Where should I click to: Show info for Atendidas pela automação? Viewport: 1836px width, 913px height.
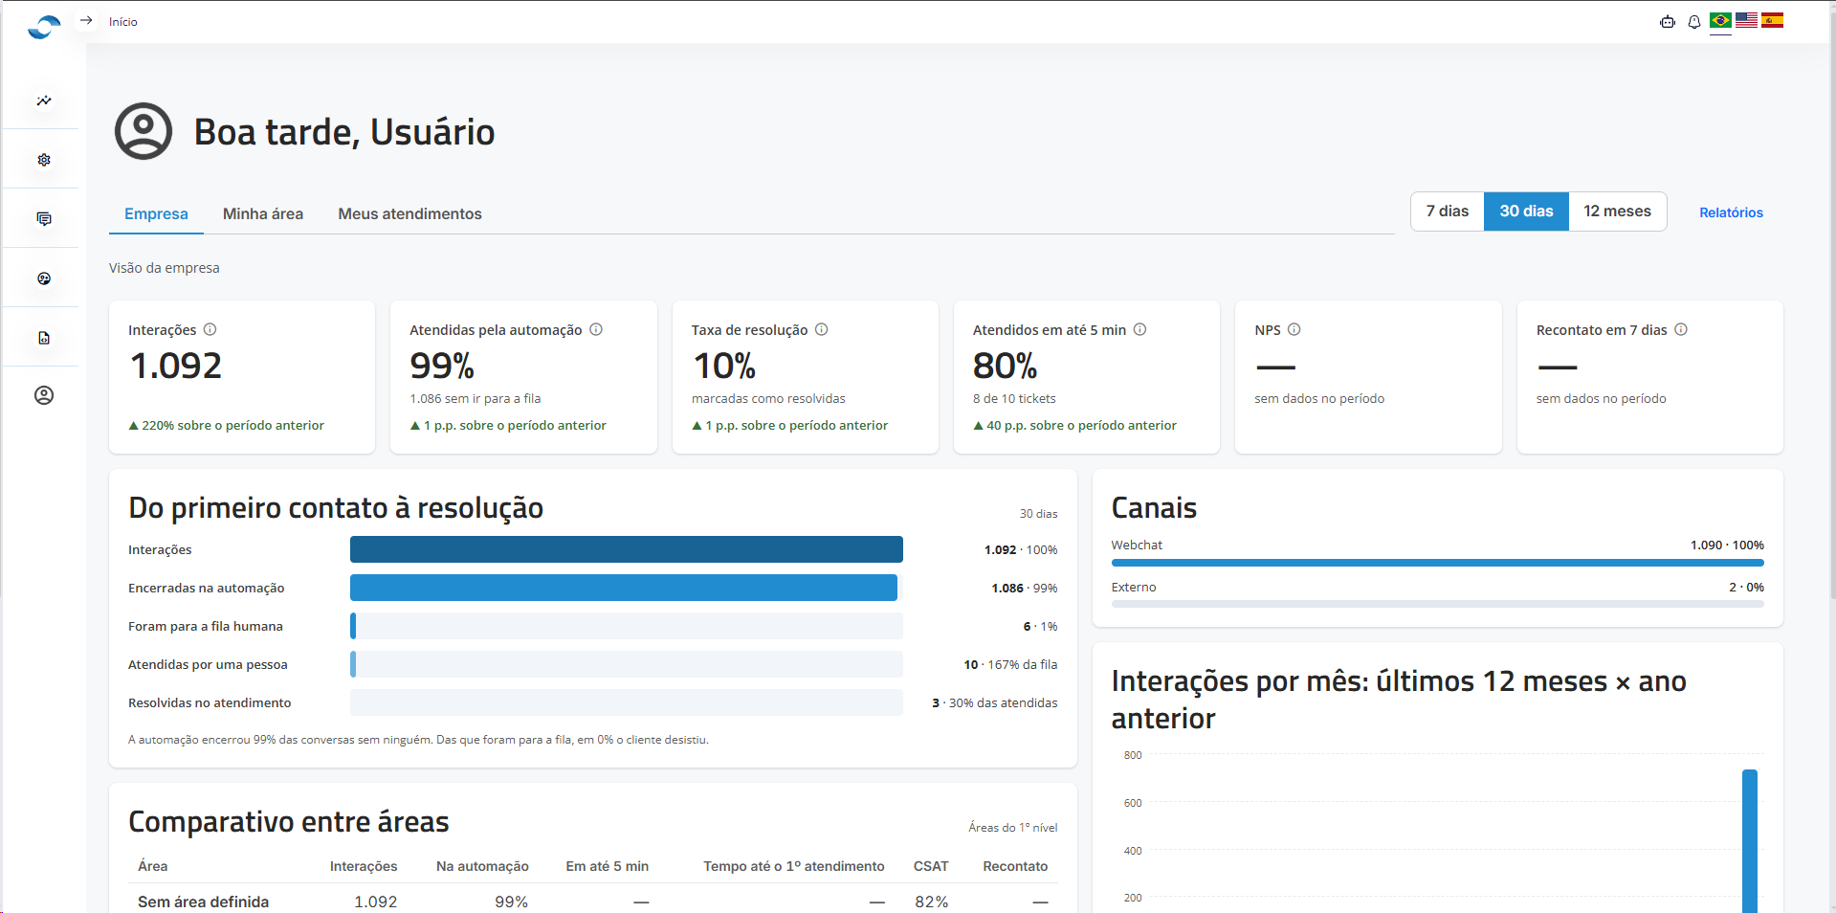coord(596,329)
